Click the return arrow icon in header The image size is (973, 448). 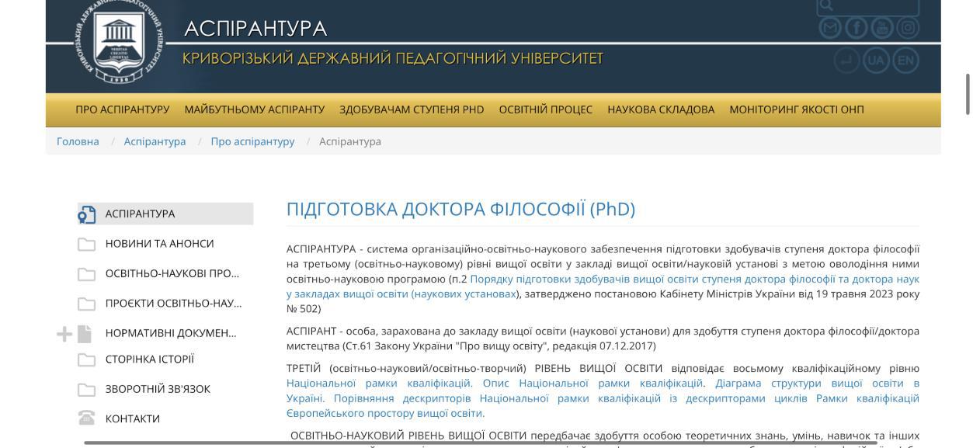click(x=846, y=61)
